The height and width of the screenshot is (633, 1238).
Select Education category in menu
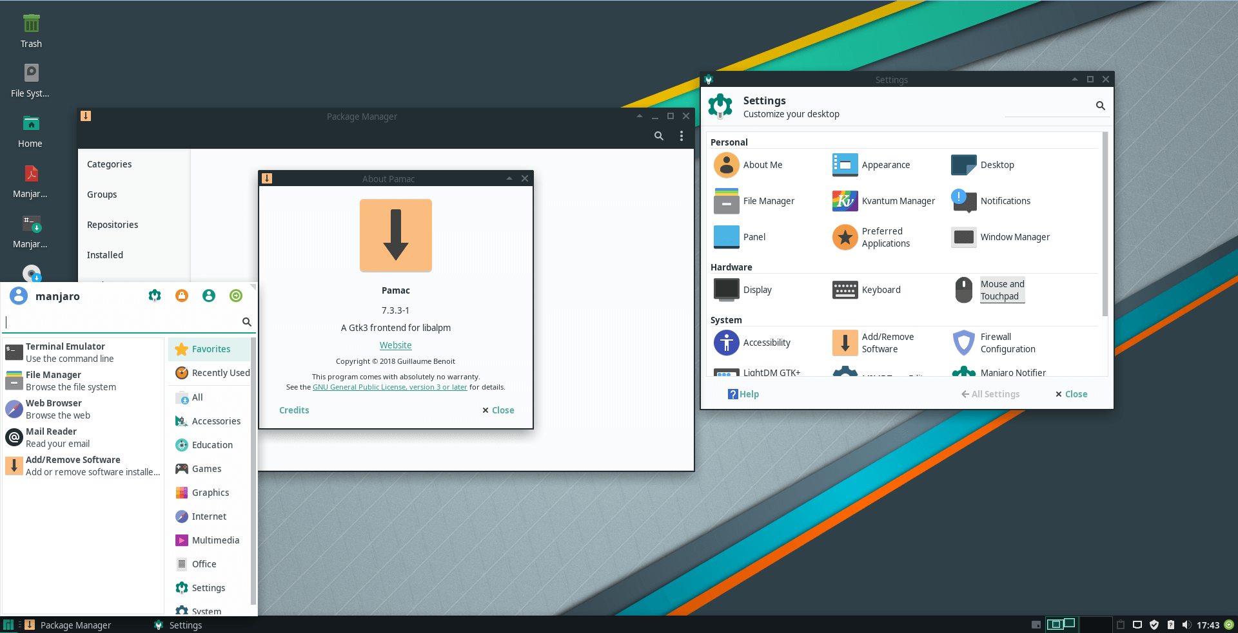click(x=210, y=445)
